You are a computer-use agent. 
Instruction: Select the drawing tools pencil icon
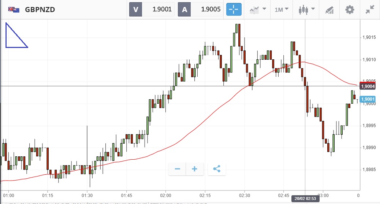[329, 10]
